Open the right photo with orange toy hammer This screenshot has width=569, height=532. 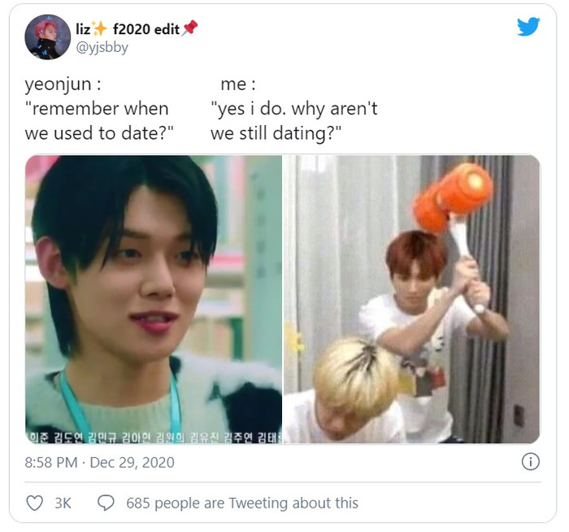click(411, 299)
